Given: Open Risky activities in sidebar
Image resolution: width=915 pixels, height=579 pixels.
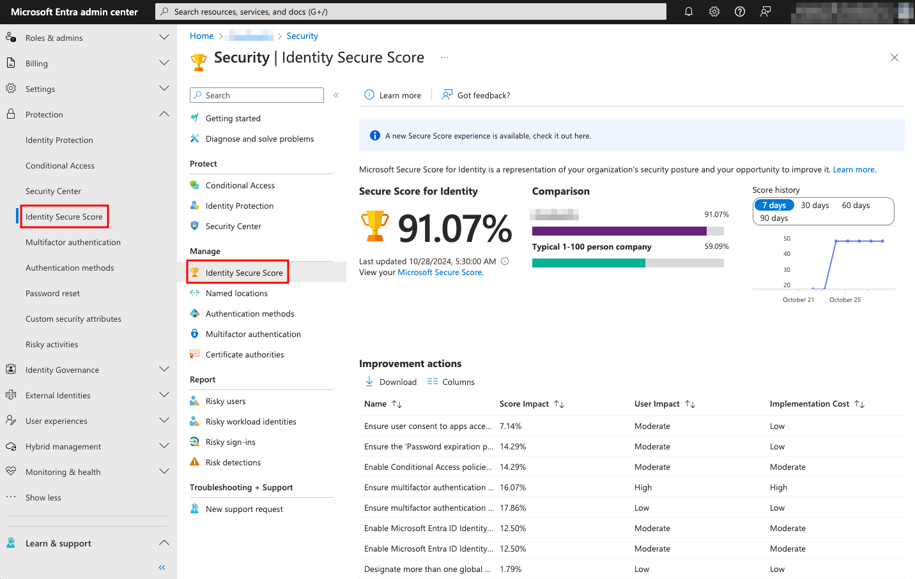Looking at the screenshot, I should coord(52,344).
